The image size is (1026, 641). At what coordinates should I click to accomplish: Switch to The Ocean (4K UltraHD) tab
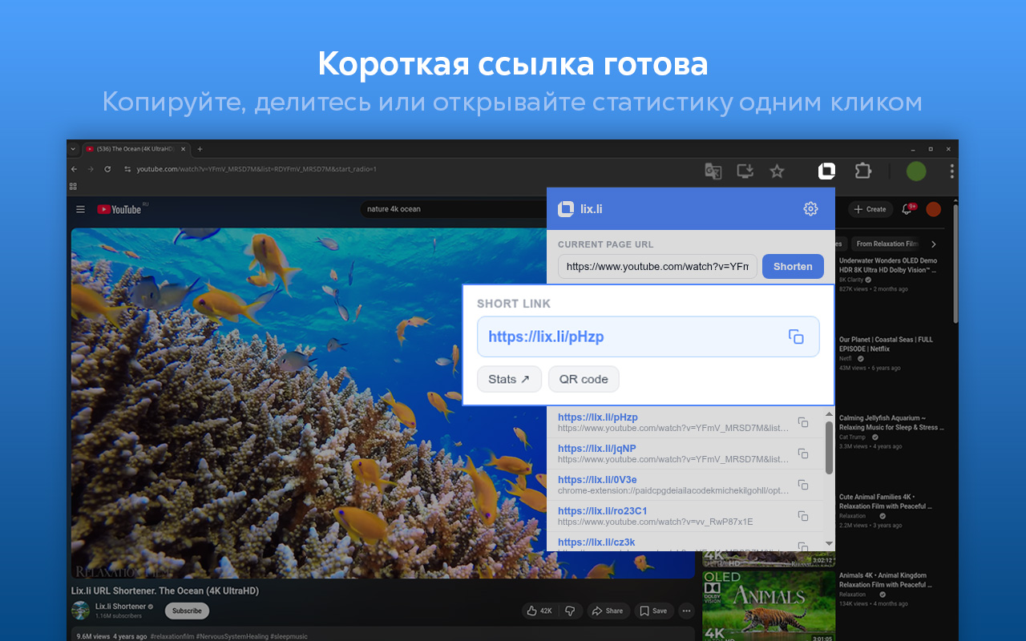coord(135,149)
